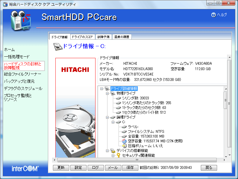Screen dimensions: 238x179
Task: Select ハードディスクの診断と故障監視 in the sidebar
Action: 24,66
